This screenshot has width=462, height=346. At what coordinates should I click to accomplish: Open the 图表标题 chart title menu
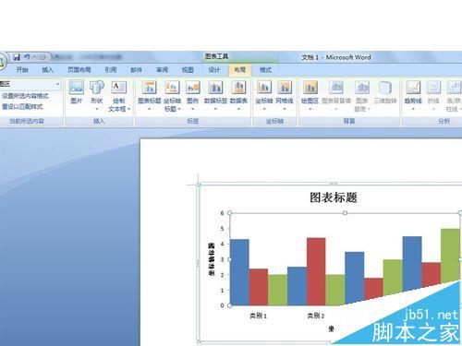[x=150, y=95]
